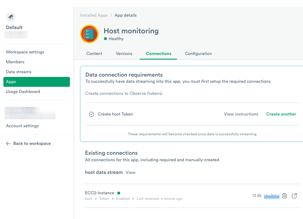Open Workspace settings in sidebar
Image resolution: width=303 pixels, height=219 pixels.
coord(25,52)
